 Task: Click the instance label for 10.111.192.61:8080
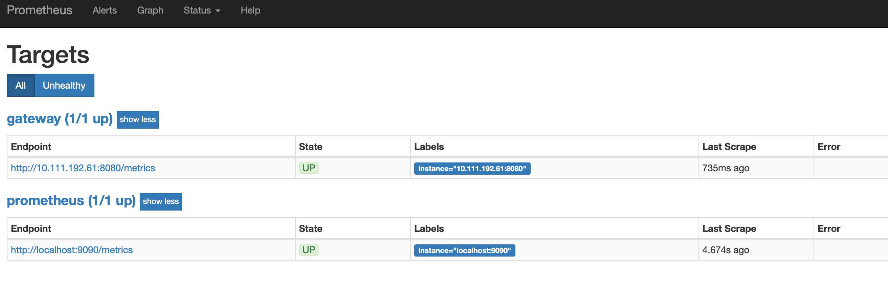(472, 169)
